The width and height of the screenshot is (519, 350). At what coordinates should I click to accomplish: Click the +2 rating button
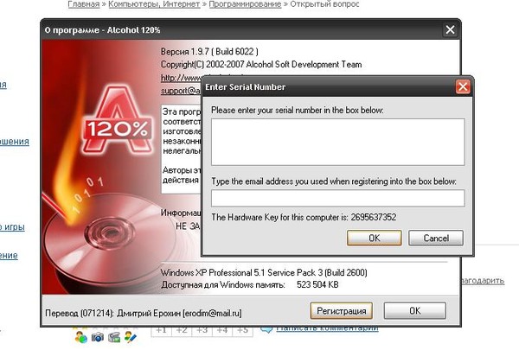coord(182,330)
